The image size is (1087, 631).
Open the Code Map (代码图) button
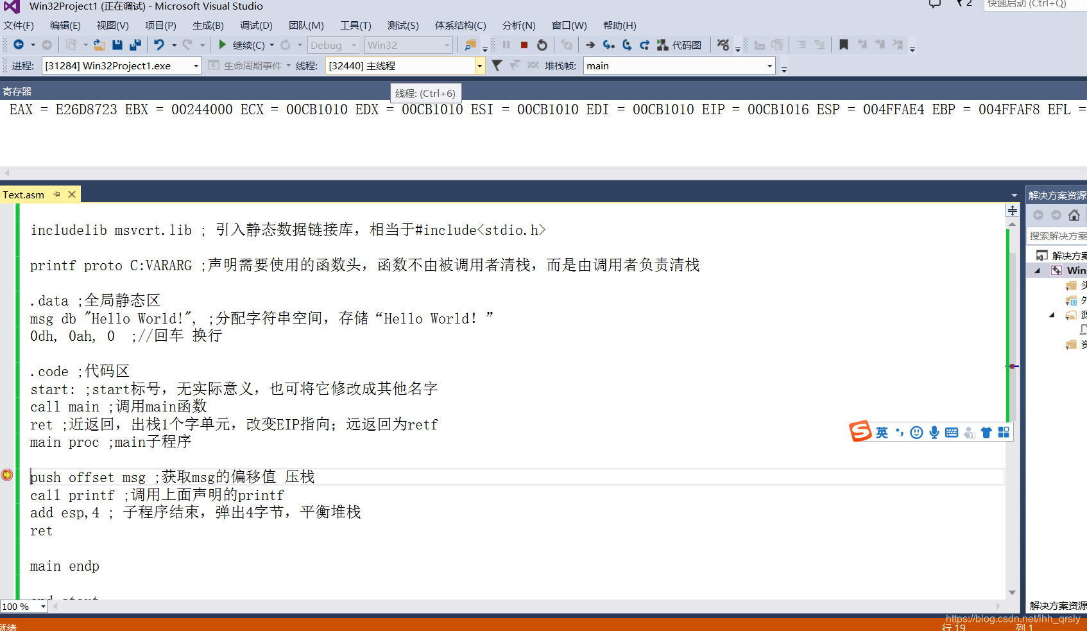[x=679, y=45]
